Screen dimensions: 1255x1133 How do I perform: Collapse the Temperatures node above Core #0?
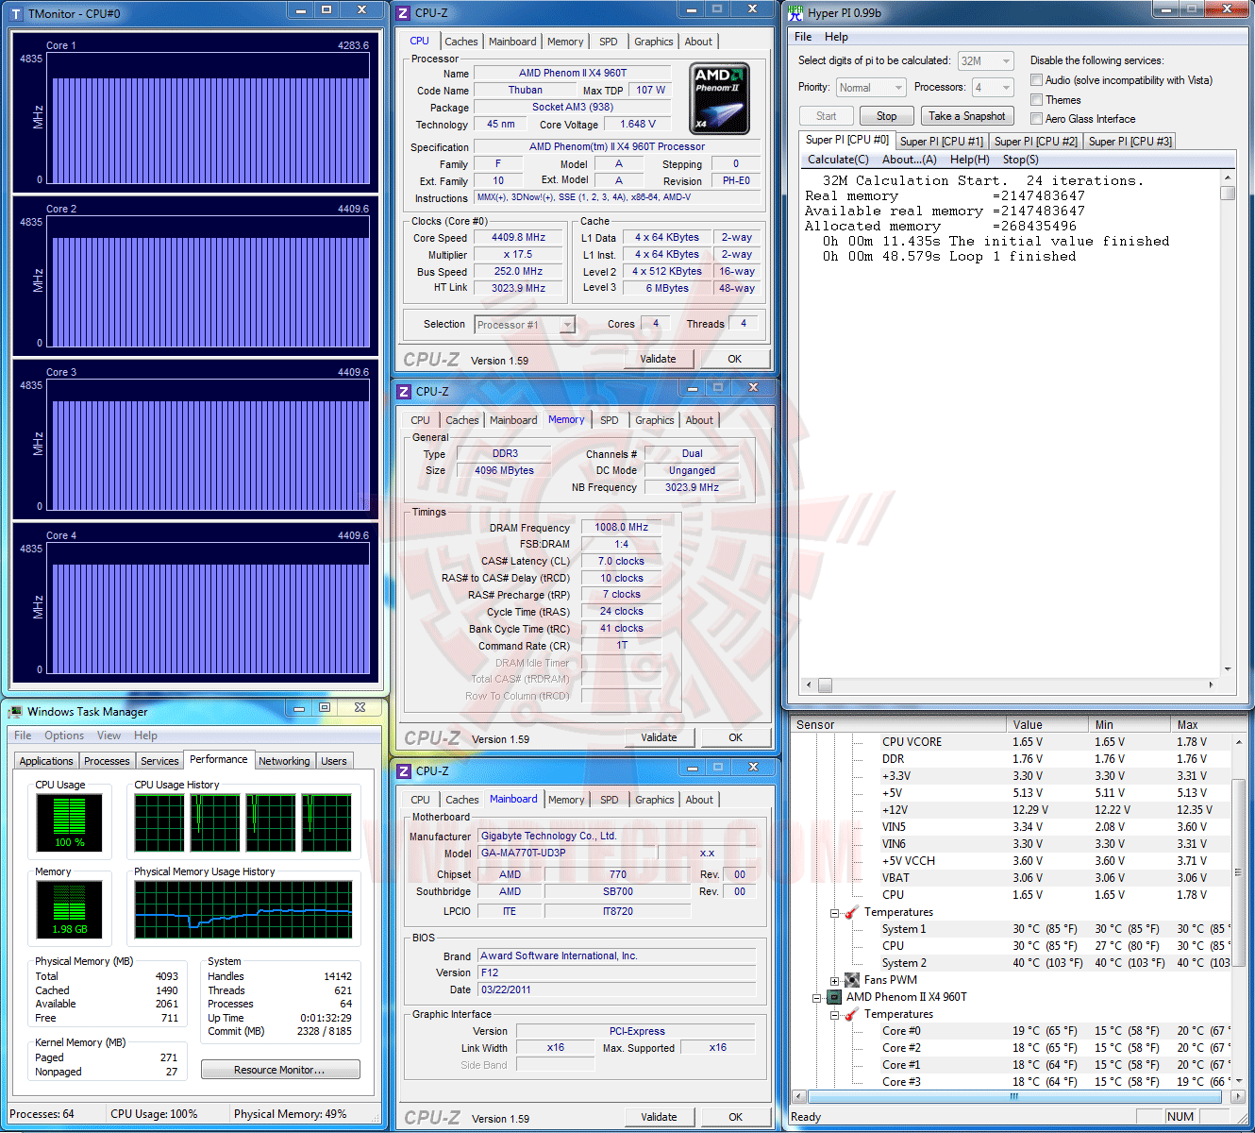[x=835, y=1015]
